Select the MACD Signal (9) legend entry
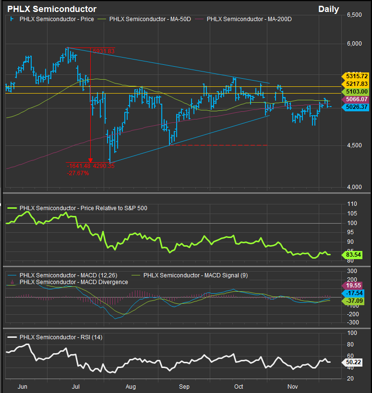 (x=195, y=275)
